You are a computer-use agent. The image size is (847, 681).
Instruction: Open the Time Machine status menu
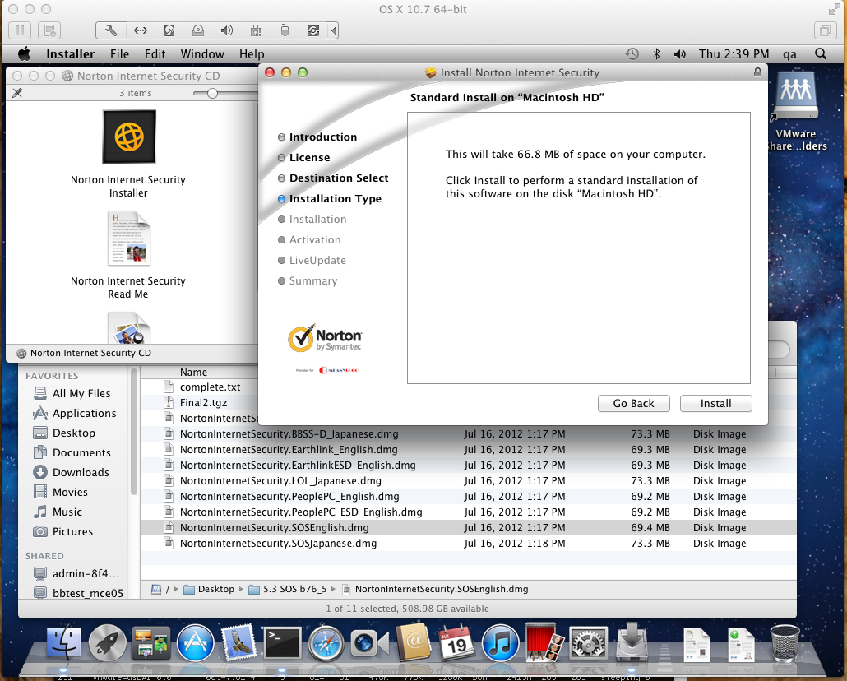[x=632, y=54]
